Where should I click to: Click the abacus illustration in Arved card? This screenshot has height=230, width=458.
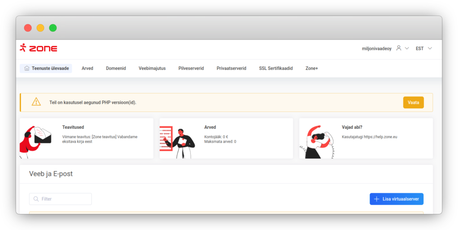[x=177, y=142]
